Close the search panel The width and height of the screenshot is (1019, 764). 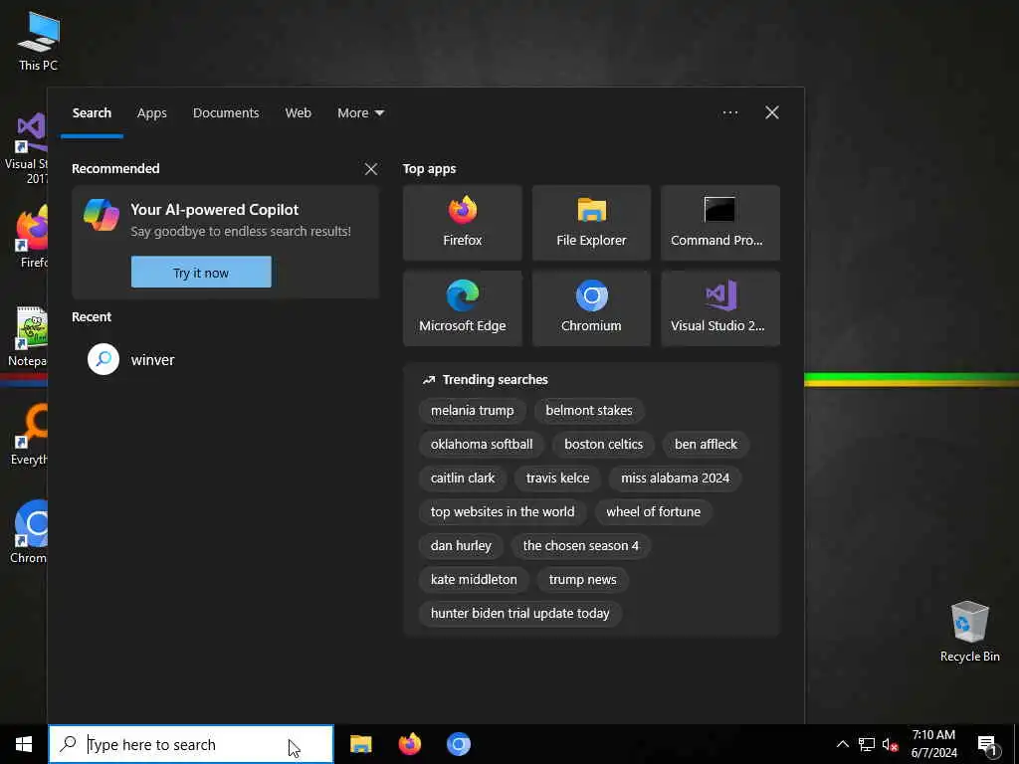pos(772,113)
